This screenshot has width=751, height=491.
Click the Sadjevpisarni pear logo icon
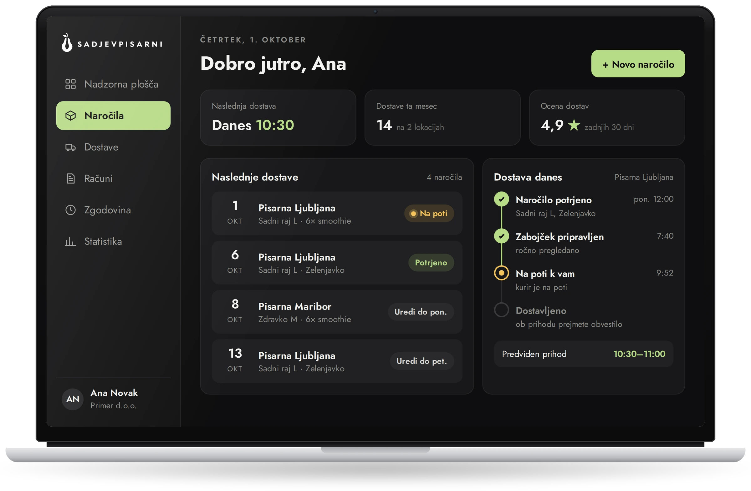tap(67, 42)
